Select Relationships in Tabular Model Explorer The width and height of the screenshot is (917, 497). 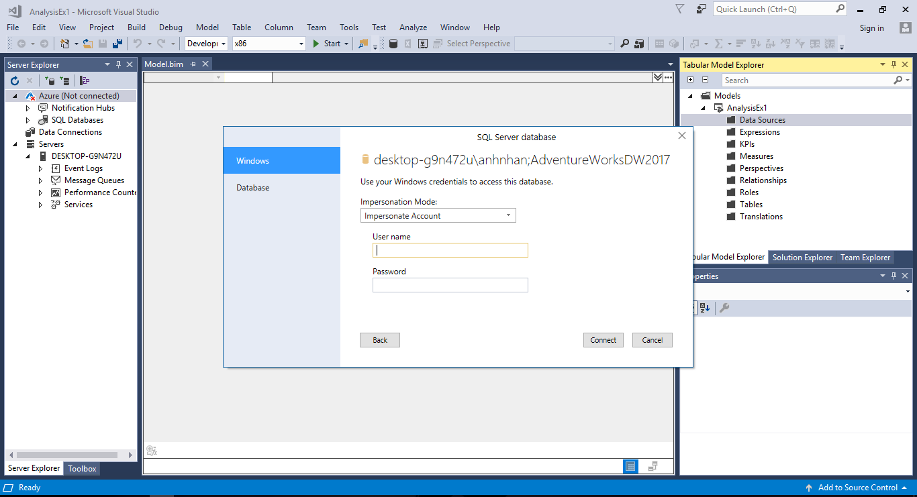coord(763,180)
